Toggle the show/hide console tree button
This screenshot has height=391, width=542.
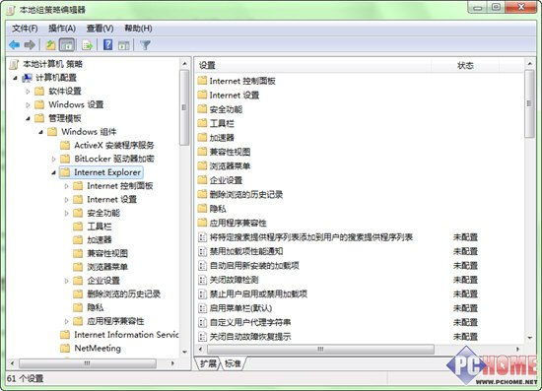(67, 45)
